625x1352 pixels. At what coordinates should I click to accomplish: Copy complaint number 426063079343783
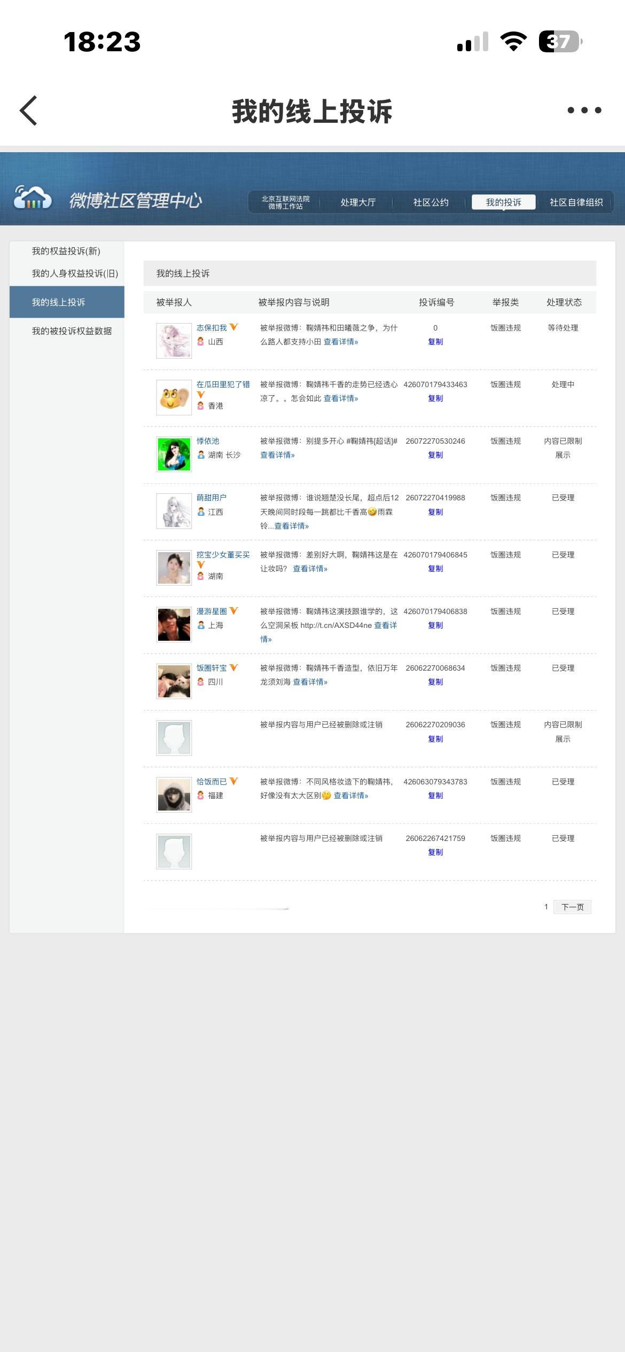pos(435,796)
